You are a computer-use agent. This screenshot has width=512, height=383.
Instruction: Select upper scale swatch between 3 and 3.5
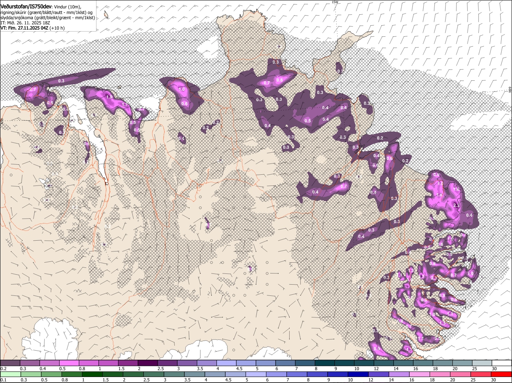(186, 363)
